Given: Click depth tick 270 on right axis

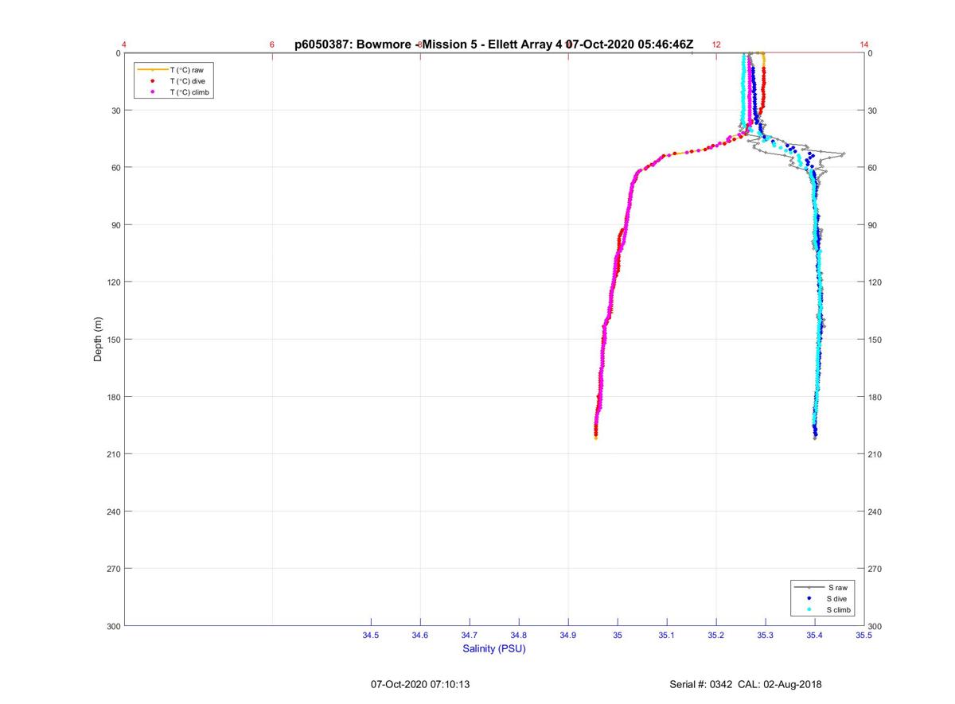Looking at the screenshot, I should click(875, 569).
